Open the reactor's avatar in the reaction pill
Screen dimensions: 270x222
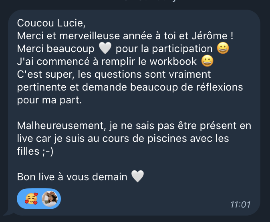click(x=50, y=199)
